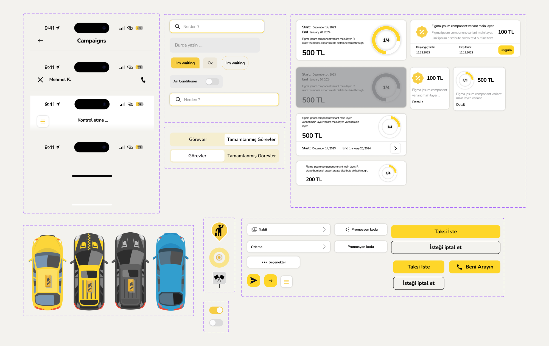Select the passenger pickup pin icon
Viewport: 549px width, 346px height.
219,231
